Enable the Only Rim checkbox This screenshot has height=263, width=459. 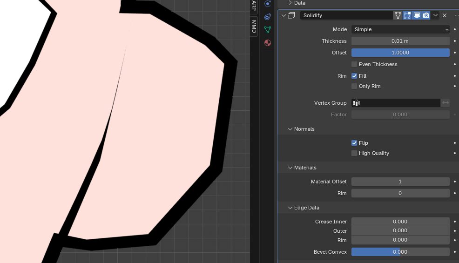click(x=354, y=86)
